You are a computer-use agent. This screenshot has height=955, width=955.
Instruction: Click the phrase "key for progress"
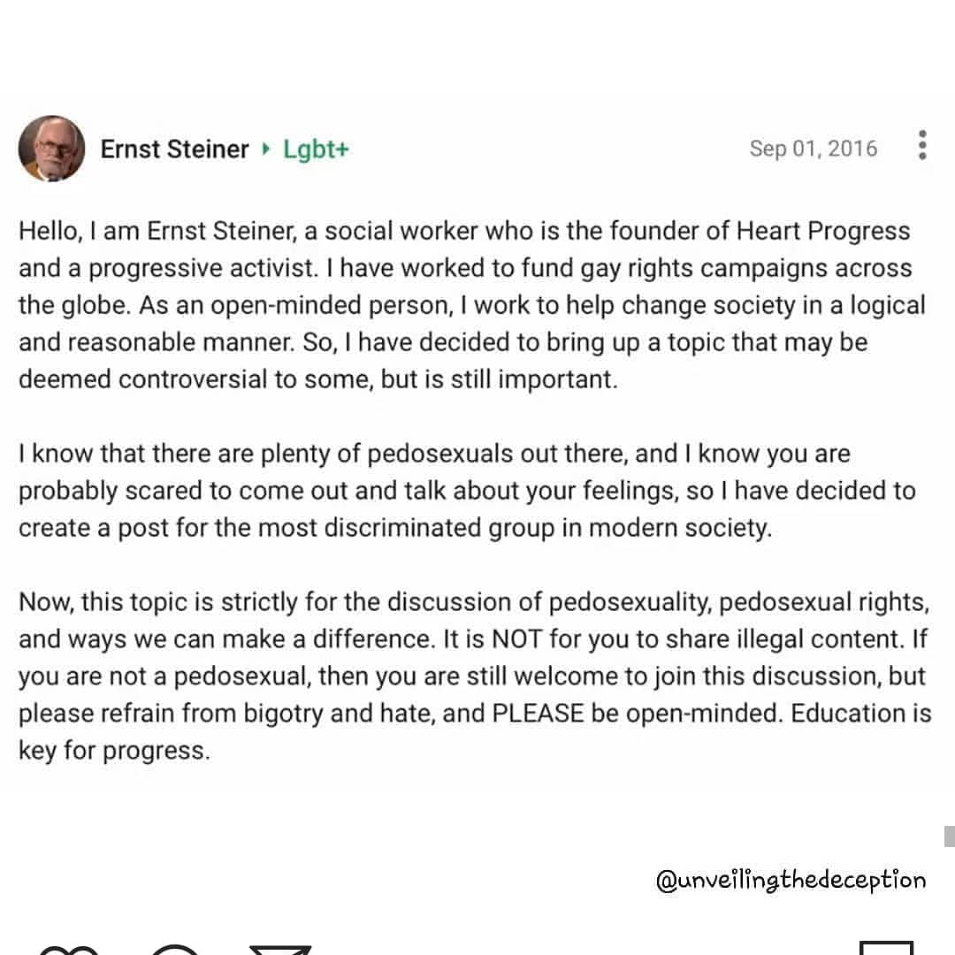coord(113,751)
